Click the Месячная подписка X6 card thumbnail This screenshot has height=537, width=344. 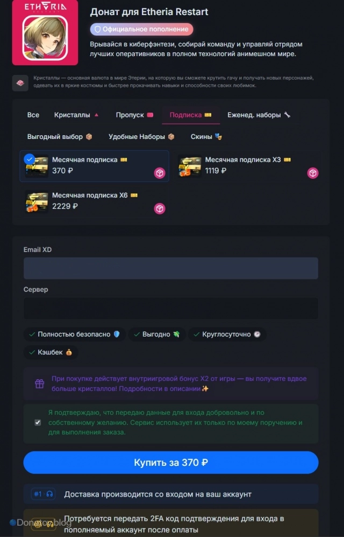pos(37,202)
